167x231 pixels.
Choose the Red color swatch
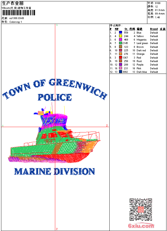121,57
